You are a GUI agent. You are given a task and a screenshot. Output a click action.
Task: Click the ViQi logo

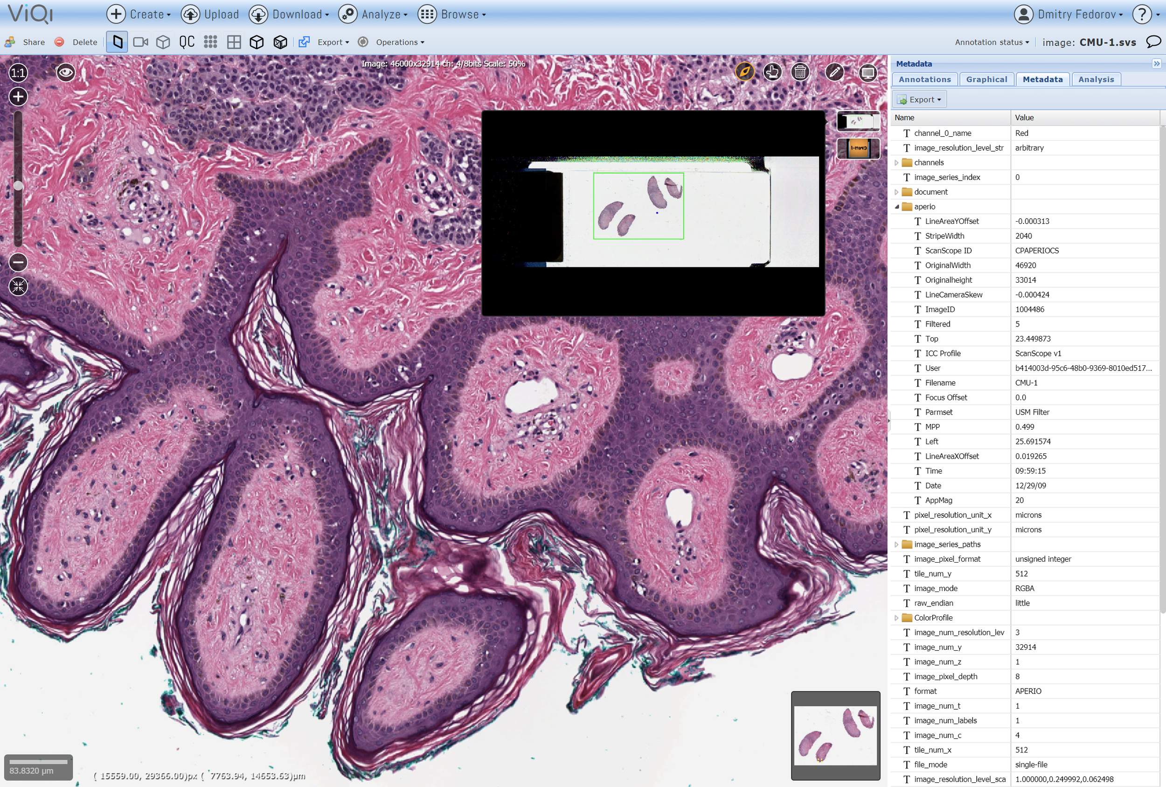[x=30, y=14]
